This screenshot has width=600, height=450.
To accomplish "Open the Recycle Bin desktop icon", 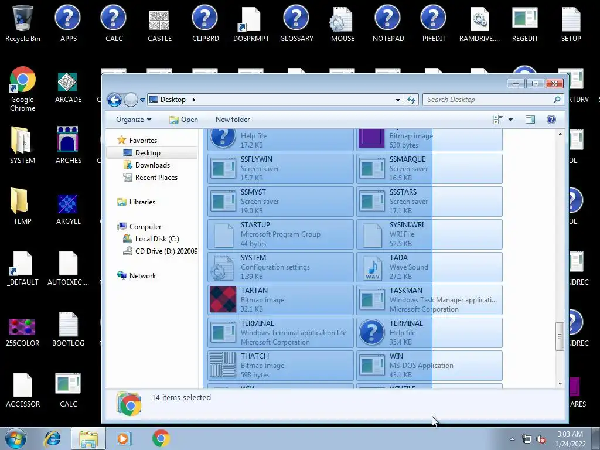I will click(23, 23).
